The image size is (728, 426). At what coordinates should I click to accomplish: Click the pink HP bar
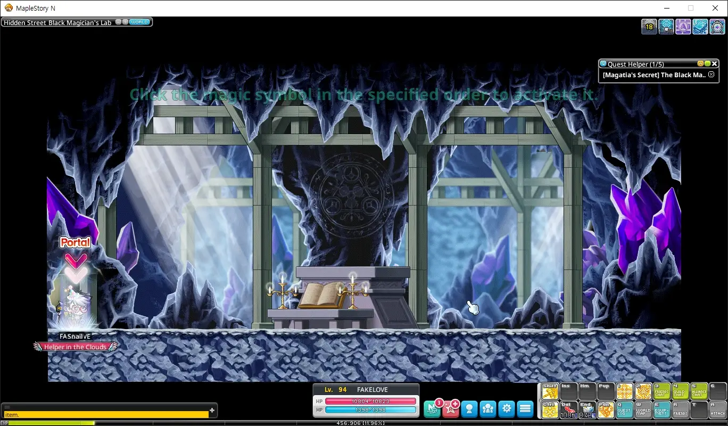tap(370, 402)
